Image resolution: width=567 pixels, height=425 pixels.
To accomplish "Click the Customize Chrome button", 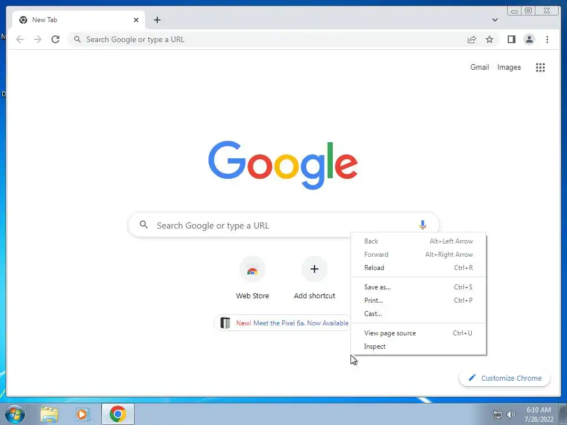I will point(505,378).
